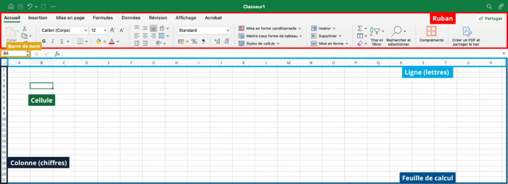This screenshot has height=184, width=508.
Task: Open the Données tab
Action: (131, 18)
